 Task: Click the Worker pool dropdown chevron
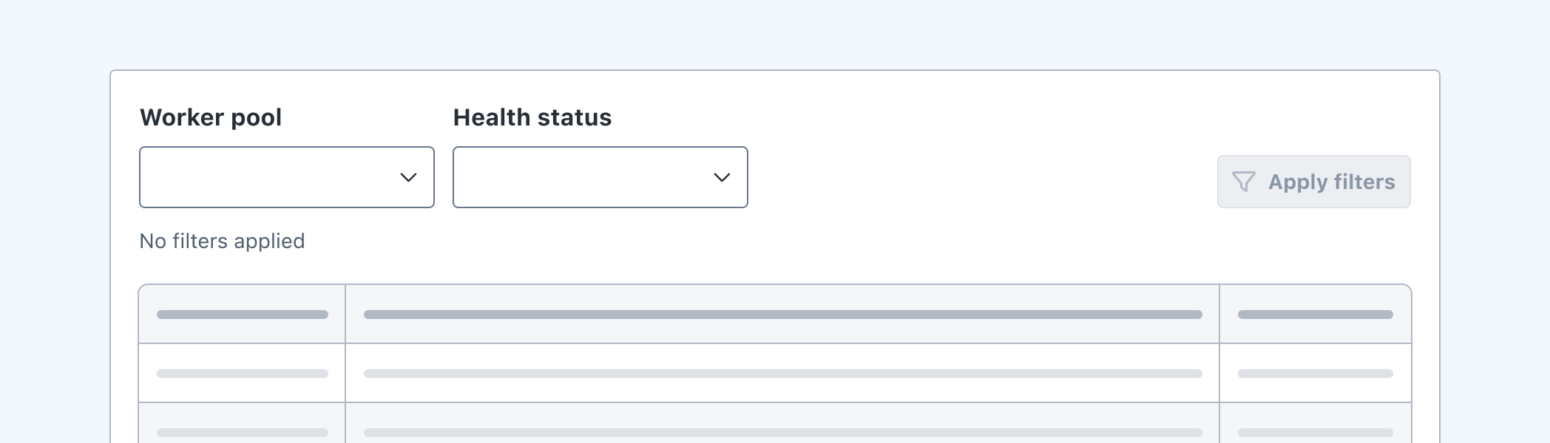pyautogui.click(x=407, y=177)
